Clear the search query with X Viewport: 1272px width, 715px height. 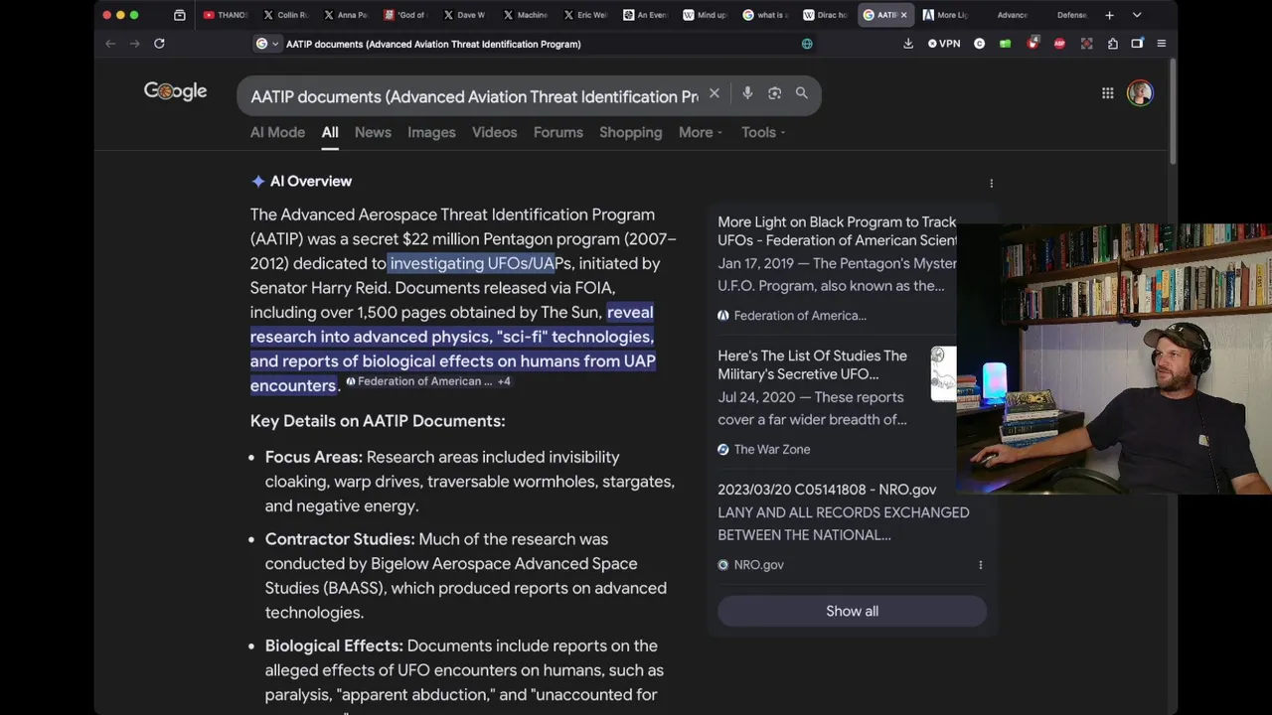(714, 93)
